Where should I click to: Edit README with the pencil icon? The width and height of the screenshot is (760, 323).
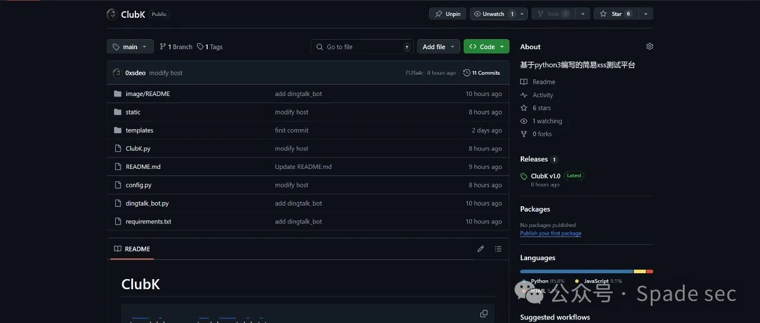[x=481, y=249]
